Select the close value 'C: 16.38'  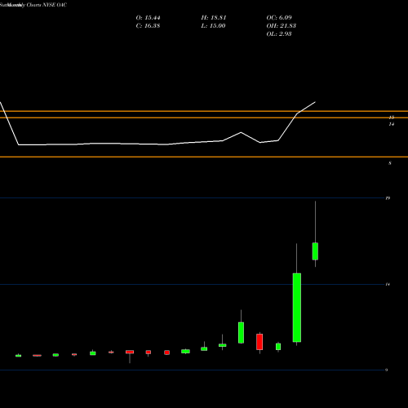pos(148,26)
